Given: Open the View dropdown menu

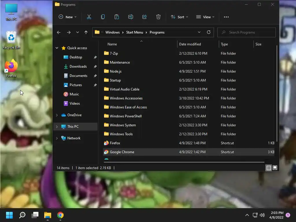Looking at the screenshot, I should click(x=205, y=17).
